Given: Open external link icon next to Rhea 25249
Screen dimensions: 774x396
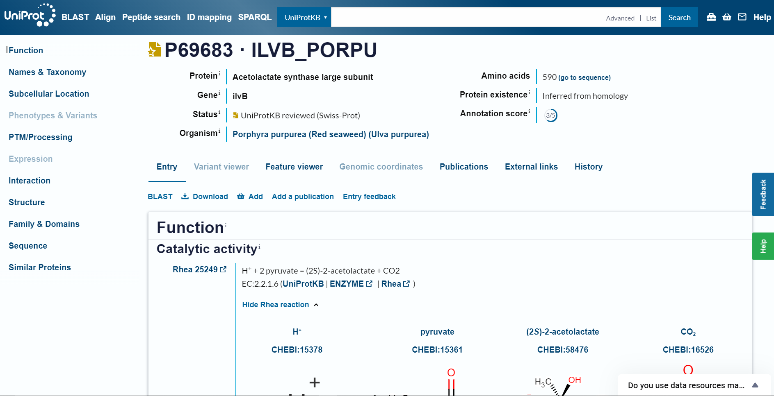Looking at the screenshot, I should pos(223,269).
